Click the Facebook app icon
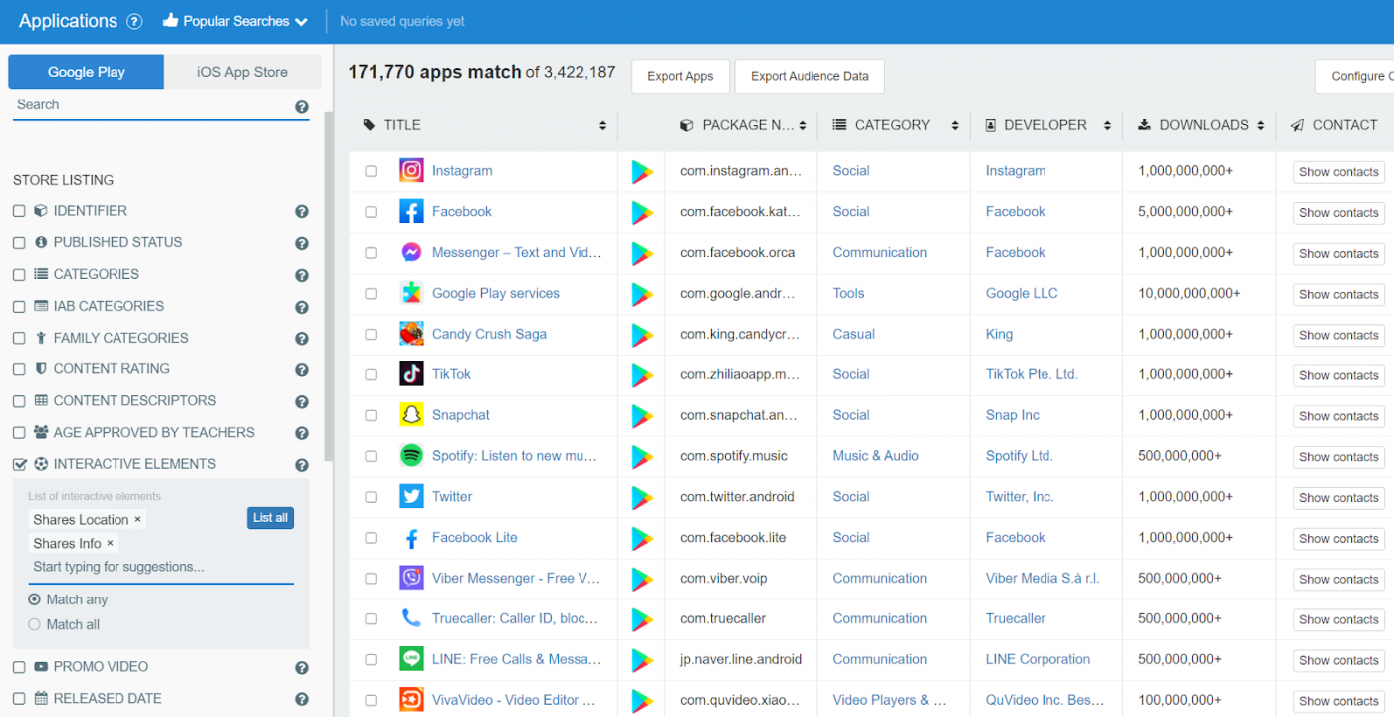This screenshot has width=1394, height=717. coord(411,211)
